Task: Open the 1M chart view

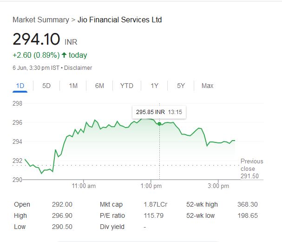Action: click(x=73, y=86)
